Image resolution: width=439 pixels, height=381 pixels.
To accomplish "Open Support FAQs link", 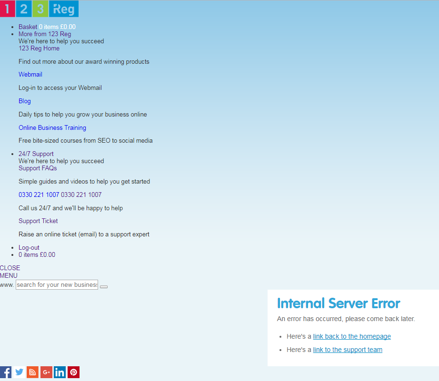I will [38, 168].
